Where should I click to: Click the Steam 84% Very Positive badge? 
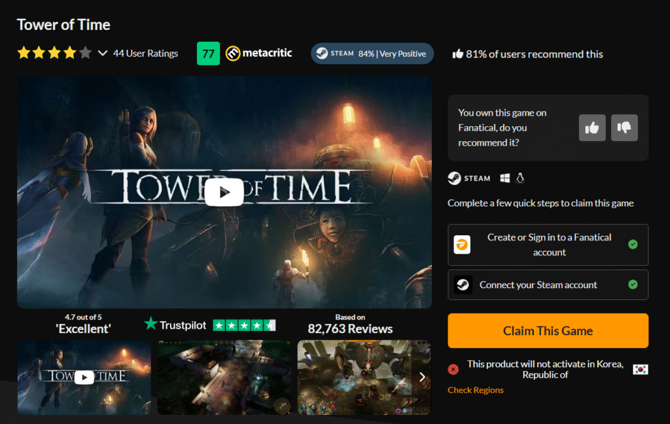coord(372,54)
